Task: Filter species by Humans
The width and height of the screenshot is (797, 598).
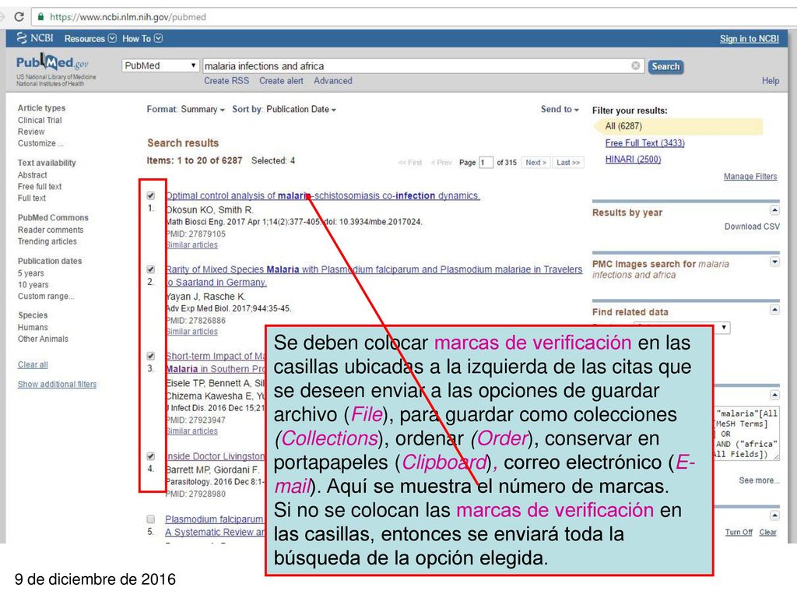Action: click(x=33, y=328)
